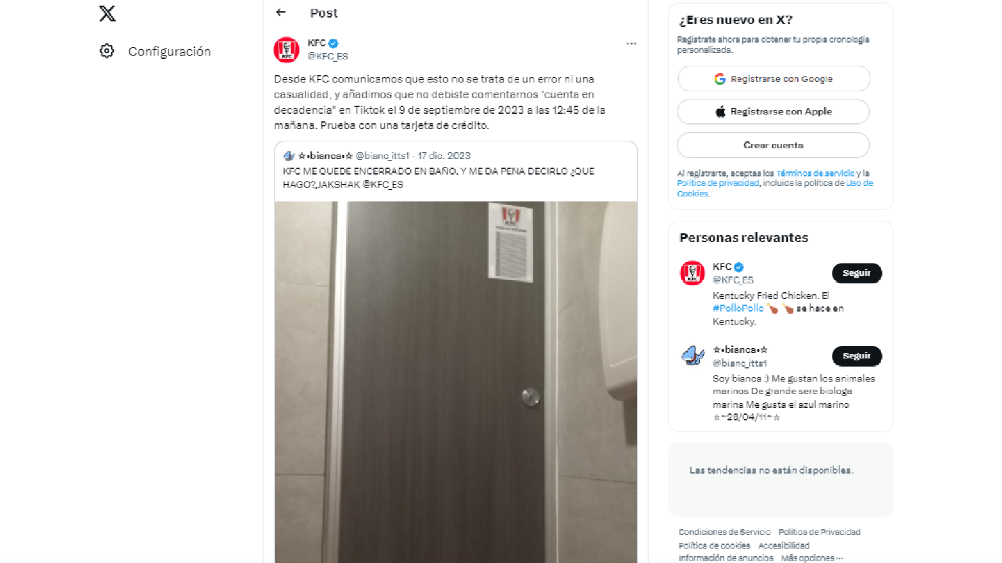Click KFC verified badge in post header

pyautogui.click(x=333, y=43)
